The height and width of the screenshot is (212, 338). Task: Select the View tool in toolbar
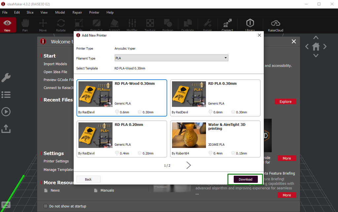click(x=8, y=25)
